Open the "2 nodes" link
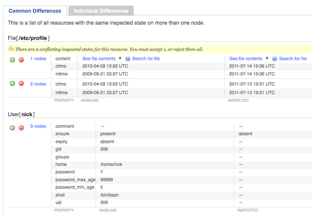The image size is (312, 216). tap(38, 84)
